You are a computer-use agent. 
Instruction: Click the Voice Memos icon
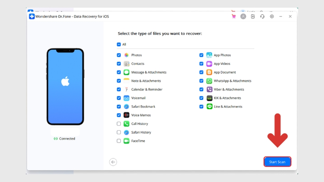tap(126, 115)
